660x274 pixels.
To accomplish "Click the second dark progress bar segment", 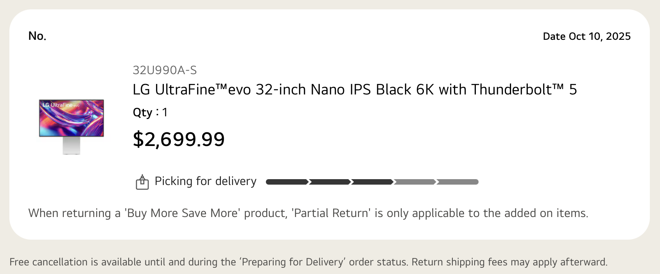I will pos(330,182).
